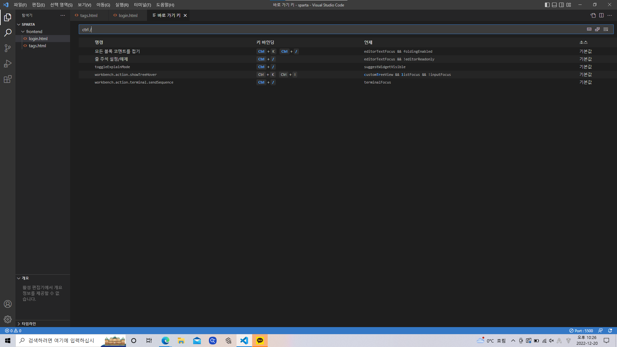This screenshot has width=617, height=347.
Task: Open the 터미널(T) menu
Action: click(x=142, y=5)
